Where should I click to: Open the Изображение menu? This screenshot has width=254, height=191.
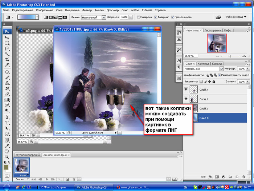click(45, 10)
